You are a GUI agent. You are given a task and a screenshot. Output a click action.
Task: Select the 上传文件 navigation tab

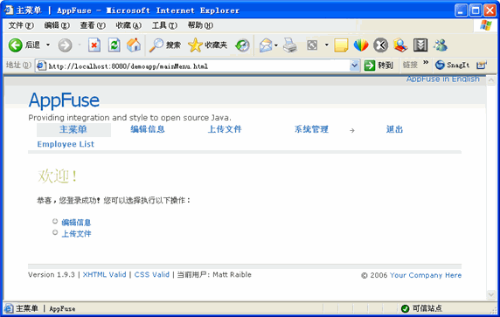click(225, 129)
